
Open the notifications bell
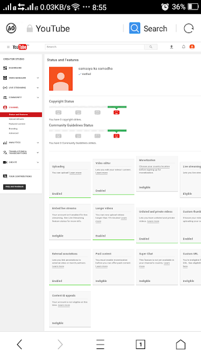[184, 47]
